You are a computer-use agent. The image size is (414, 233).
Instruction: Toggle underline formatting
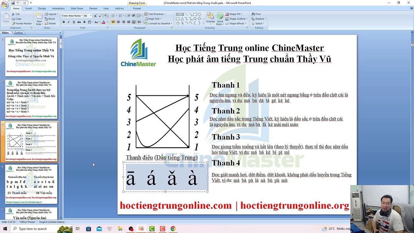click(74, 22)
